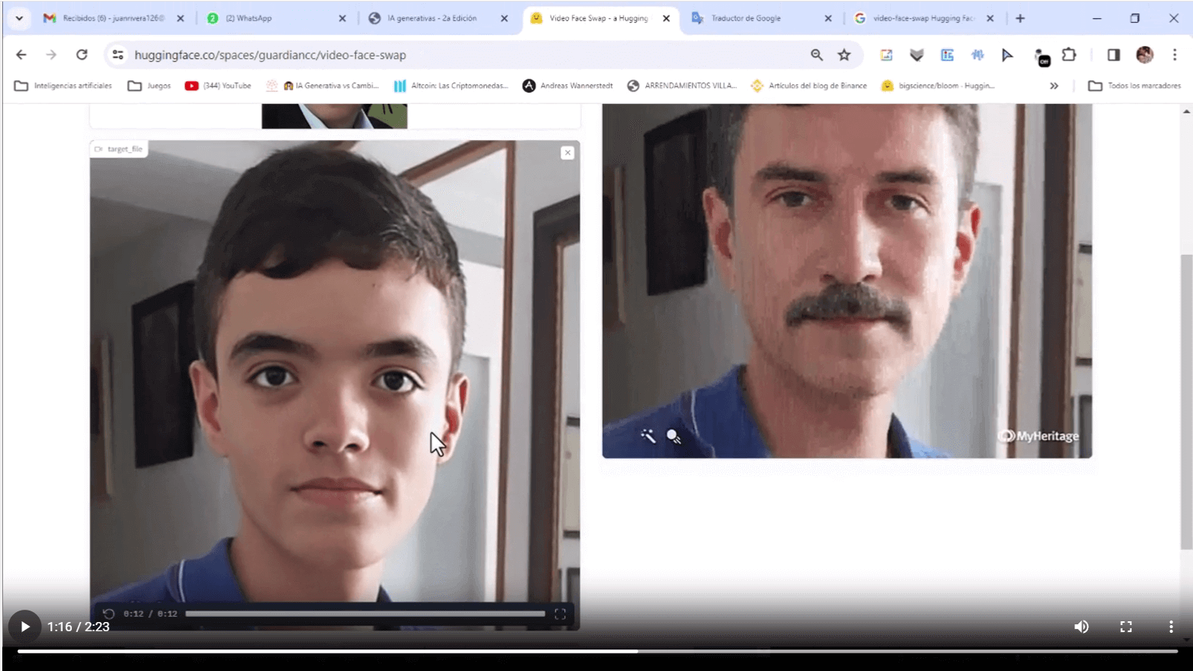The height and width of the screenshot is (671, 1193).
Task: Click the magnifier icon on MyHeritage video
Action: coord(674,436)
